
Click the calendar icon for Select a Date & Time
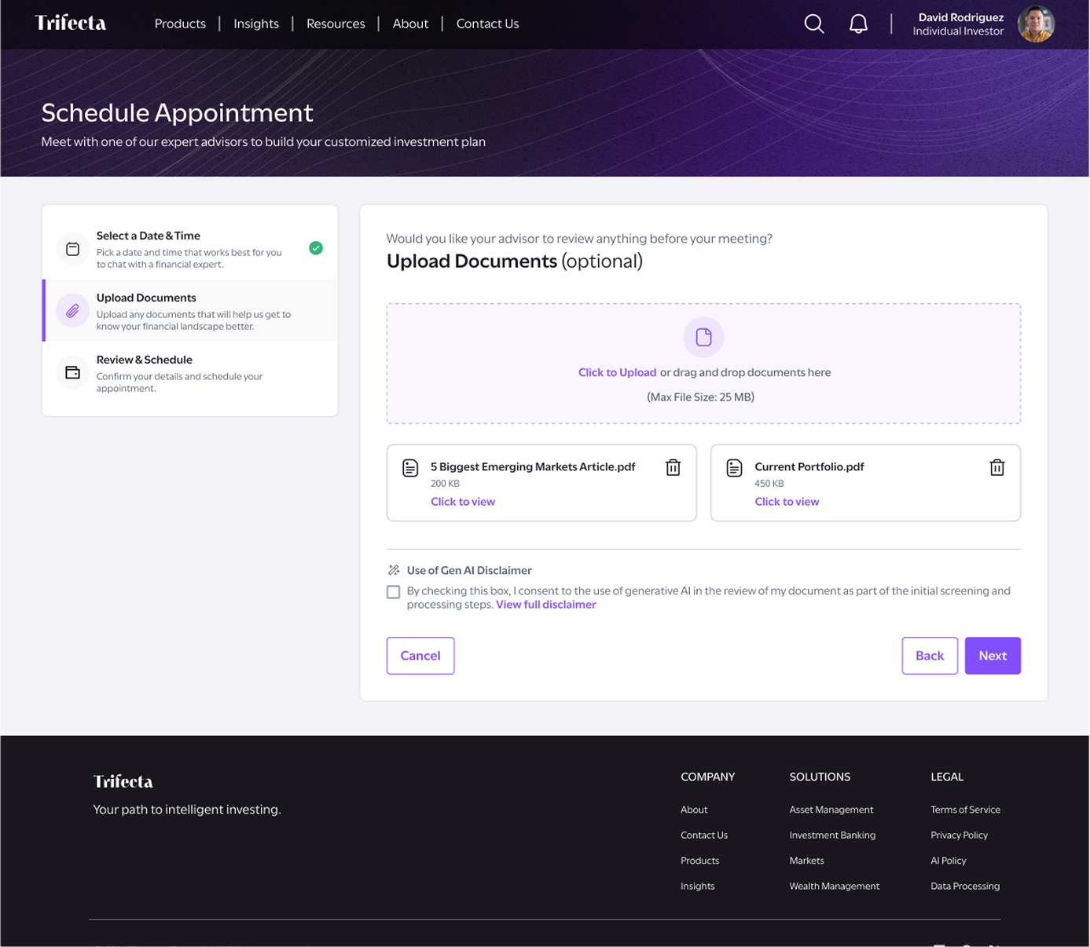point(72,249)
